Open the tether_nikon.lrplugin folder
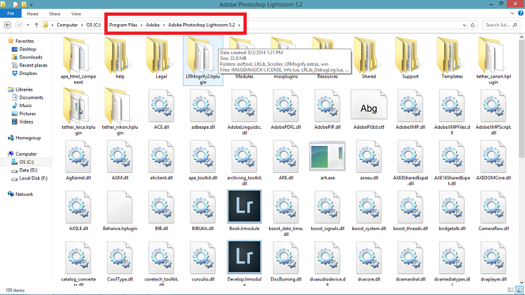The image size is (525, 295). (120, 111)
